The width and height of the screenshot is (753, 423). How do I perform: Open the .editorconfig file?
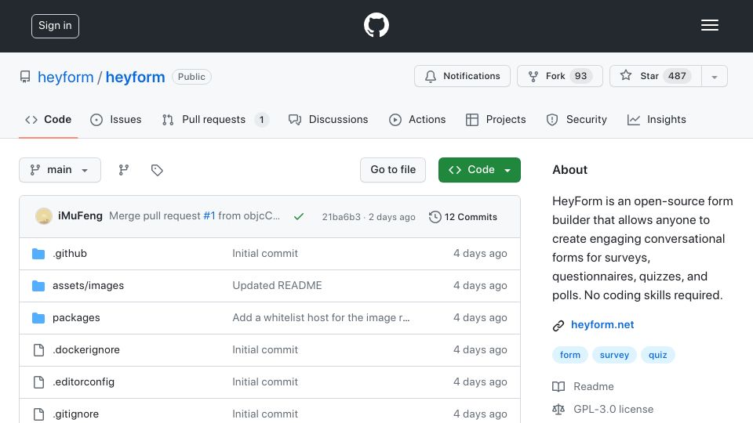84,381
